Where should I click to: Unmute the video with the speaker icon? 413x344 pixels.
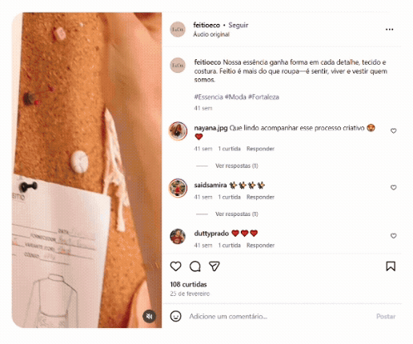click(149, 316)
